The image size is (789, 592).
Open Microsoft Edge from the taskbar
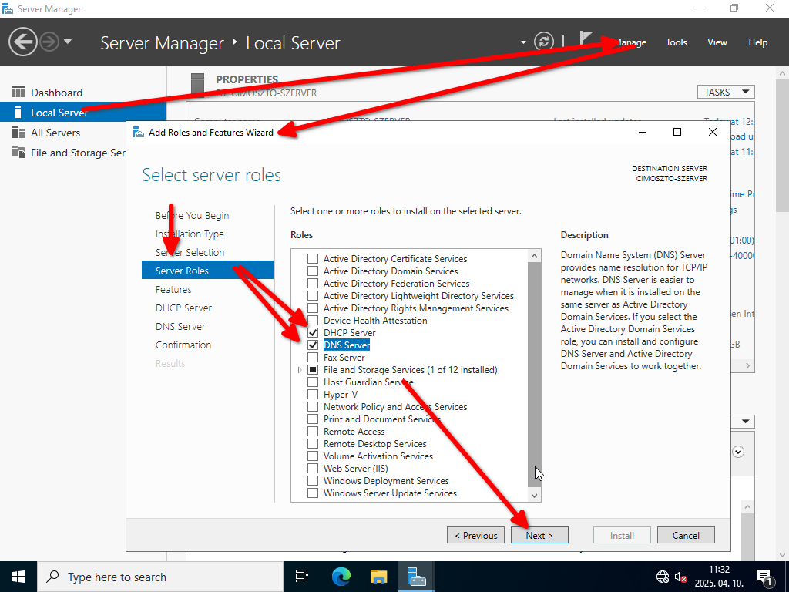[341, 577]
